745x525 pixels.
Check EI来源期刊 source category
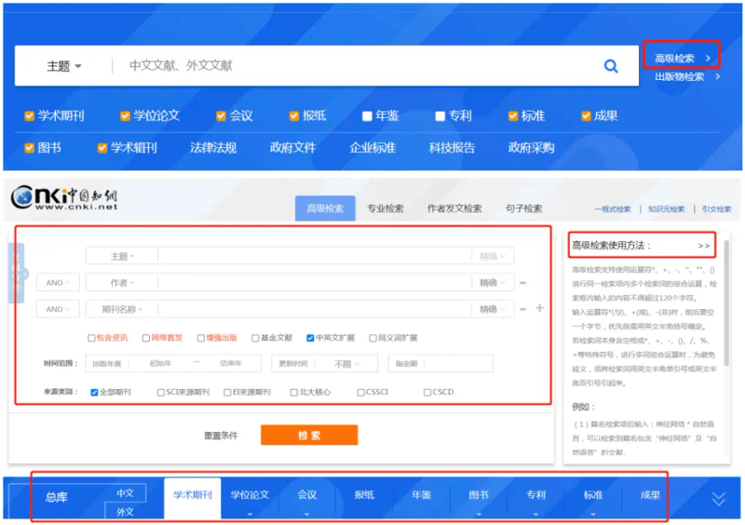pos(227,393)
